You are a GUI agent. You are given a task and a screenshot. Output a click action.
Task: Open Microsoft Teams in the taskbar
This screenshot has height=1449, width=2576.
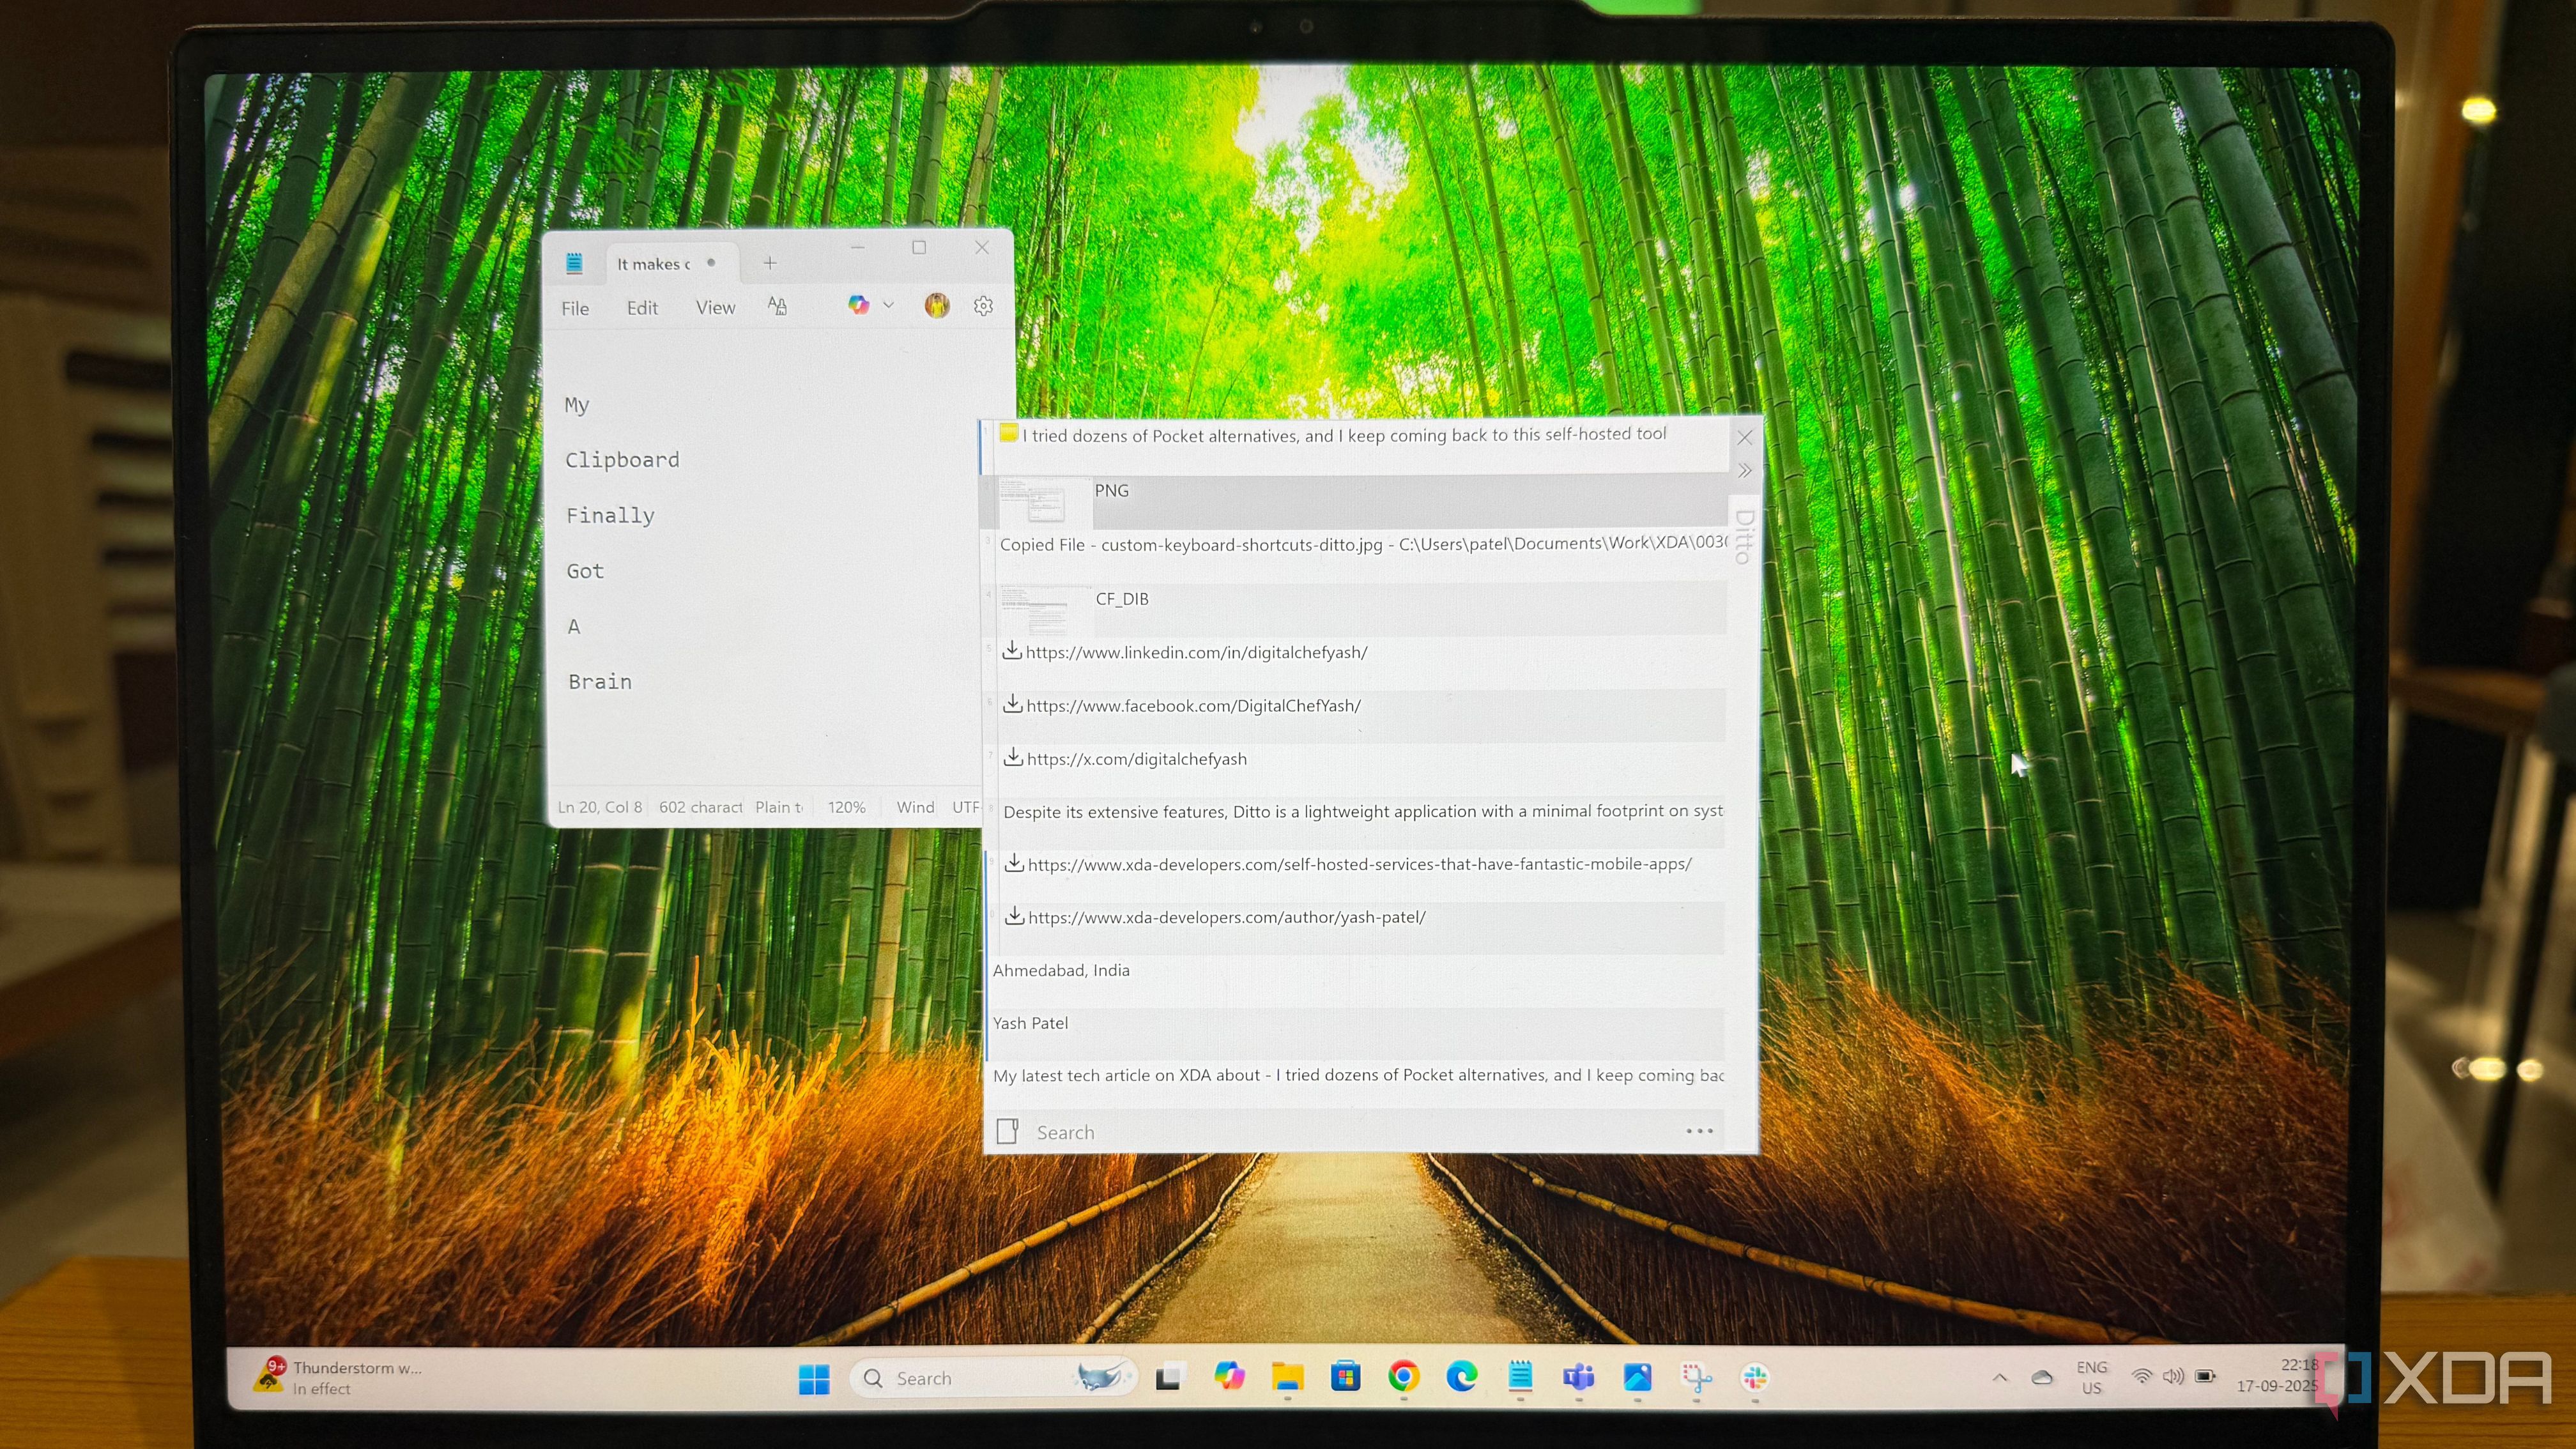(1578, 1377)
